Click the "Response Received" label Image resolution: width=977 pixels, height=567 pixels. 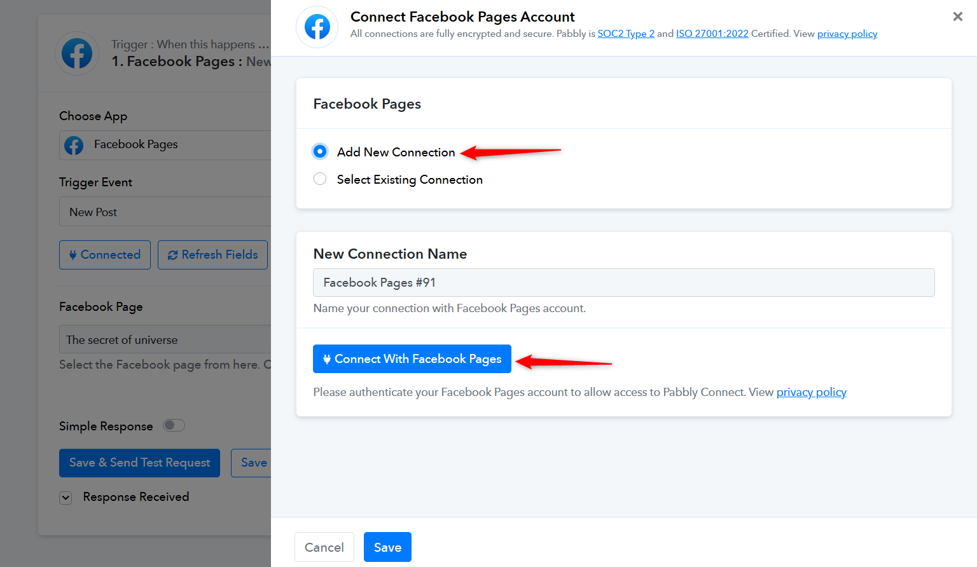click(x=136, y=497)
